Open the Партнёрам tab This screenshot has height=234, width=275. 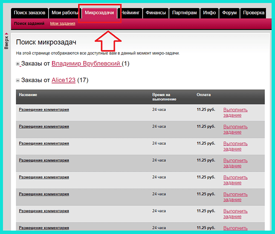(x=184, y=13)
